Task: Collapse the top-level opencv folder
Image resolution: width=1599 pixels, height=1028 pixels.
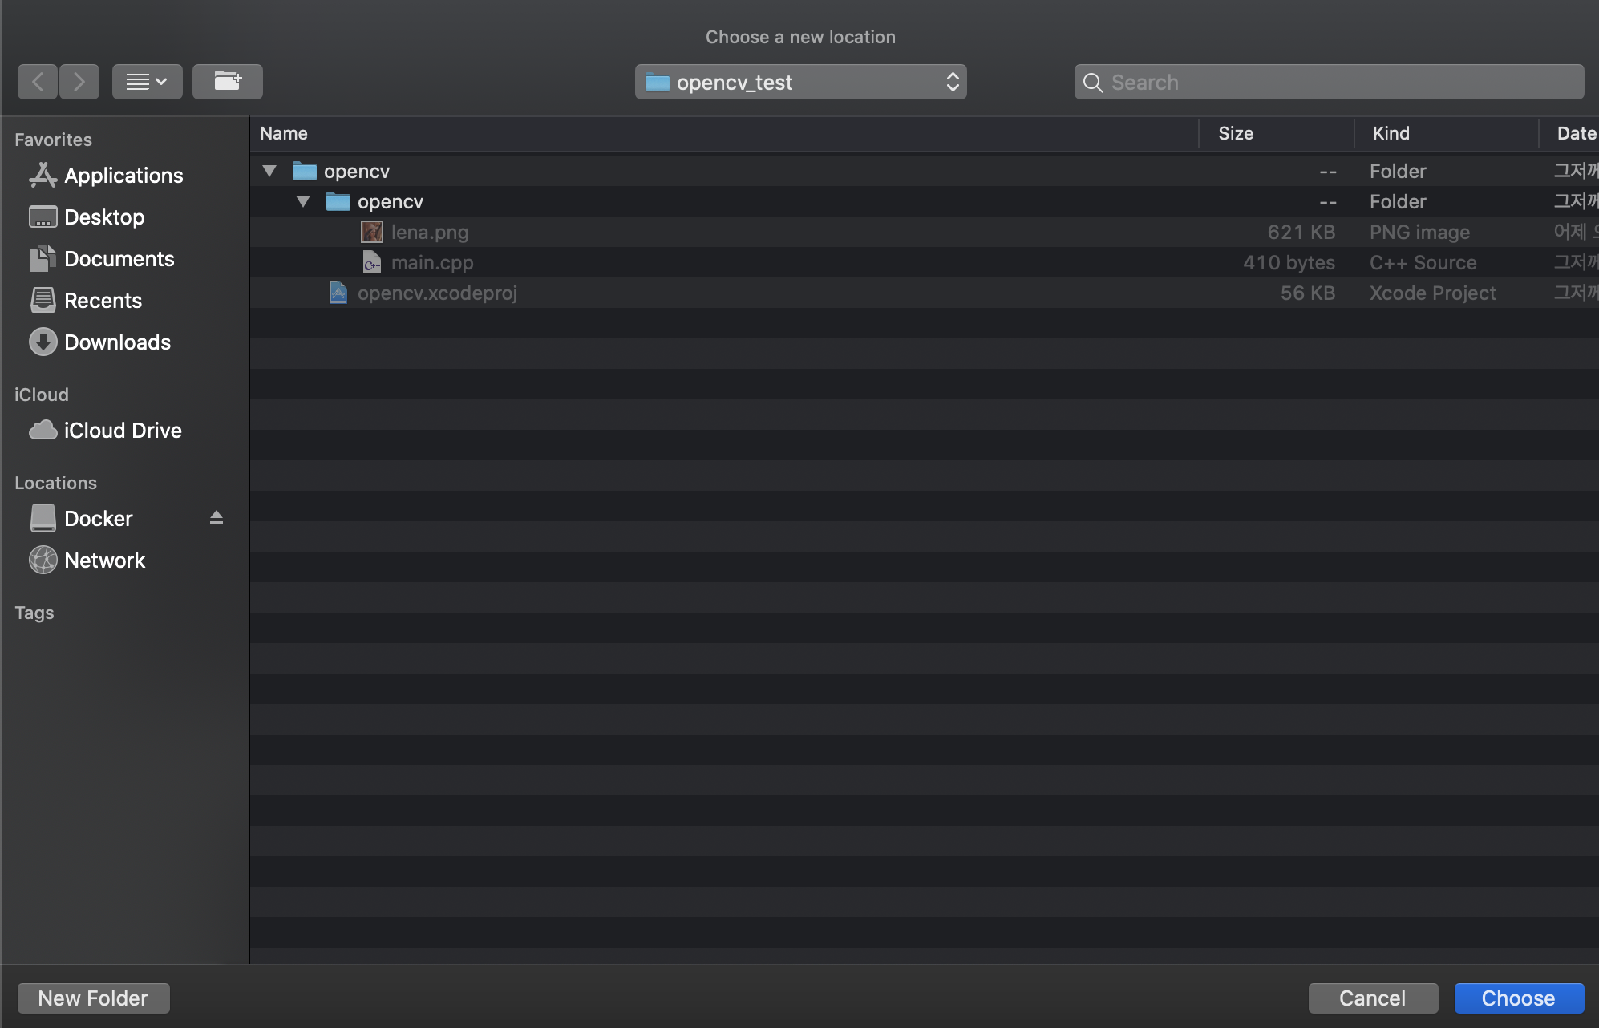Action: pos(269,171)
